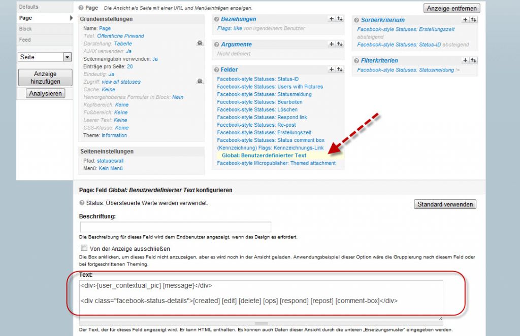Click the 'Analysieren' button
The height and width of the screenshot is (336, 520).
46,93
